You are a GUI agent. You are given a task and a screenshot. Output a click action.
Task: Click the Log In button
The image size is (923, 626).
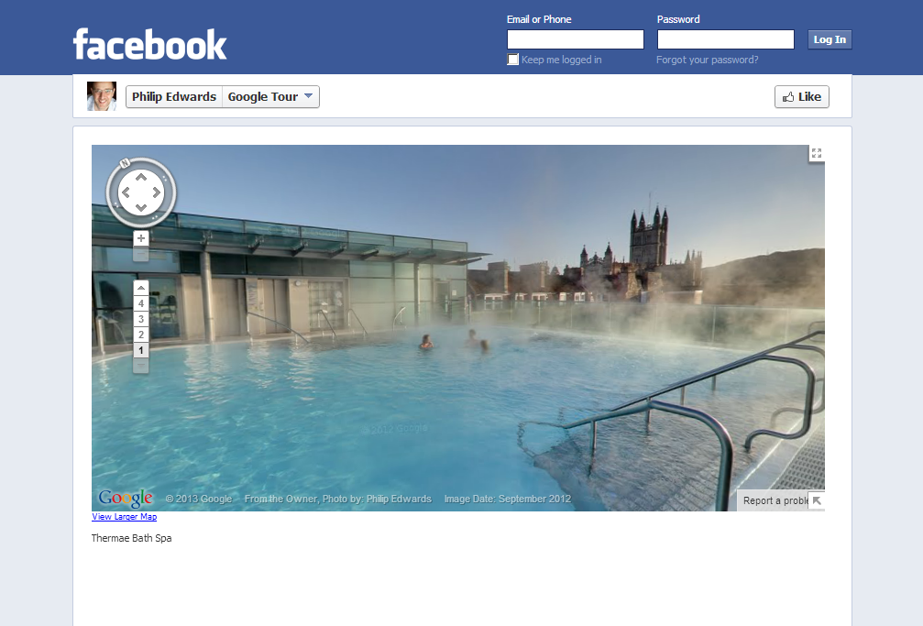(x=830, y=39)
